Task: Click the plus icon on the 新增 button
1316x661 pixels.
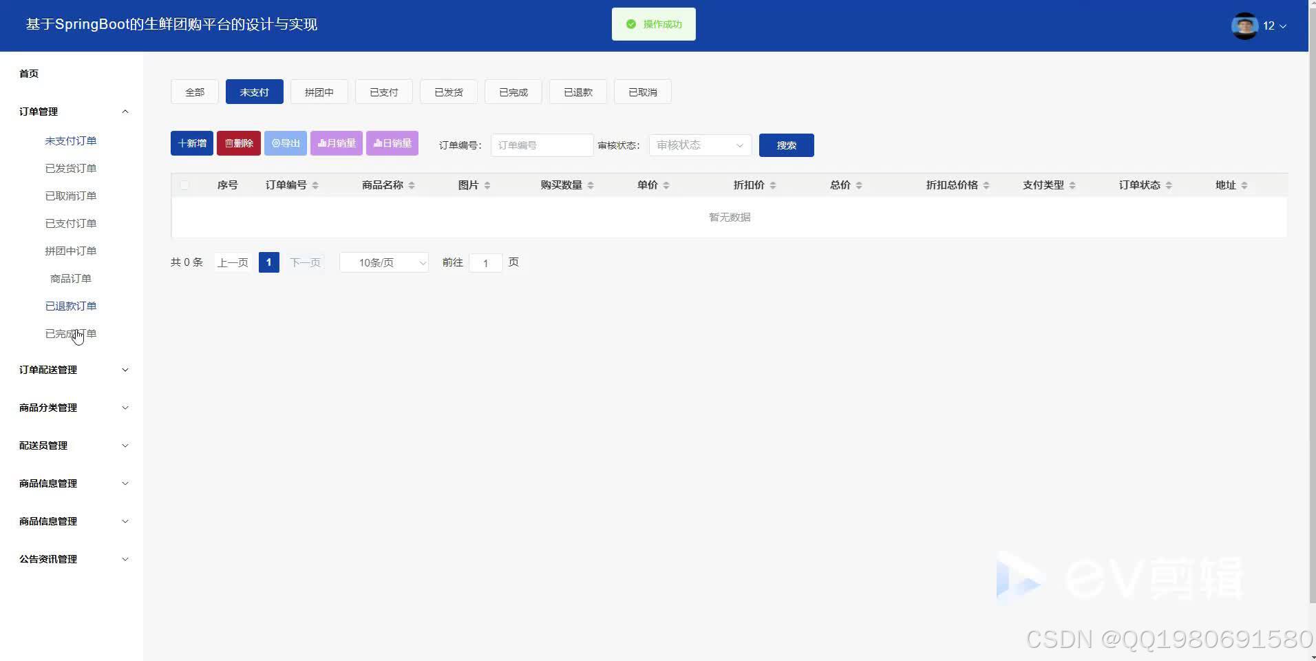Action: [183, 143]
